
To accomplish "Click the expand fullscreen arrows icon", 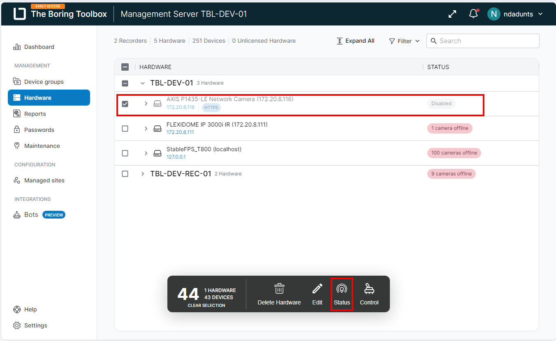I will pyautogui.click(x=452, y=14).
